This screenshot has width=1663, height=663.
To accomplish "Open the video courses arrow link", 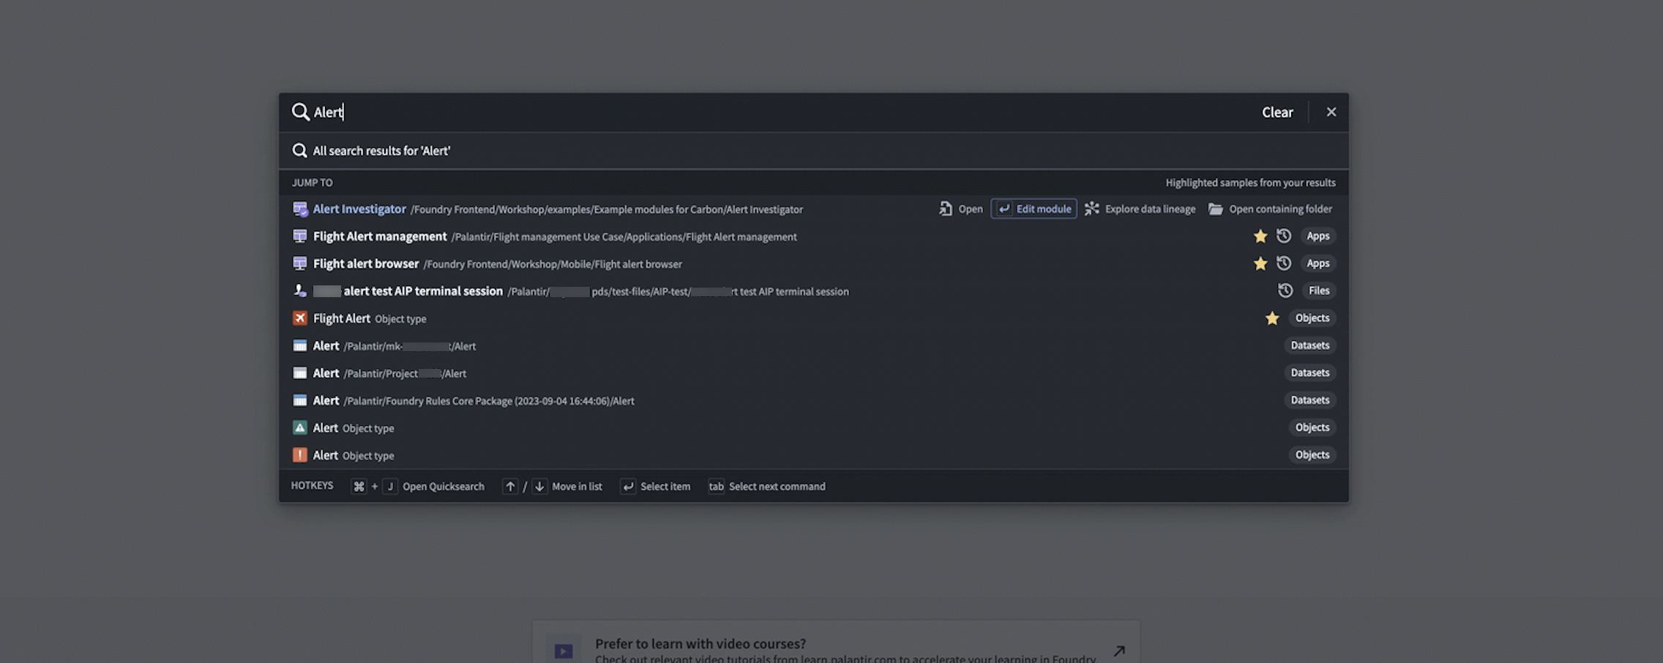I will pyautogui.click(x=1118, y=651).
